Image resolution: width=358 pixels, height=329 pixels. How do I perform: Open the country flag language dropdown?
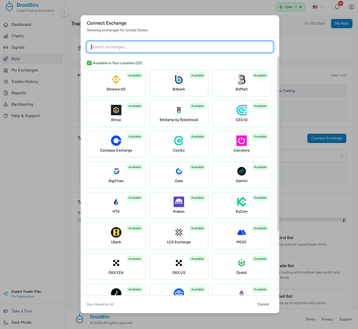pos(318,7)
